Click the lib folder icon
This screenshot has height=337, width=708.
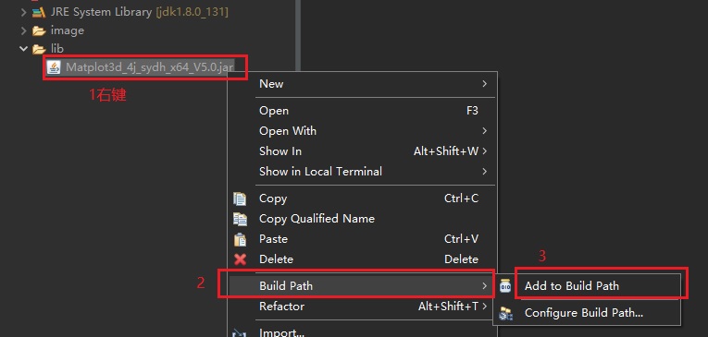click(x=39, y=49)
